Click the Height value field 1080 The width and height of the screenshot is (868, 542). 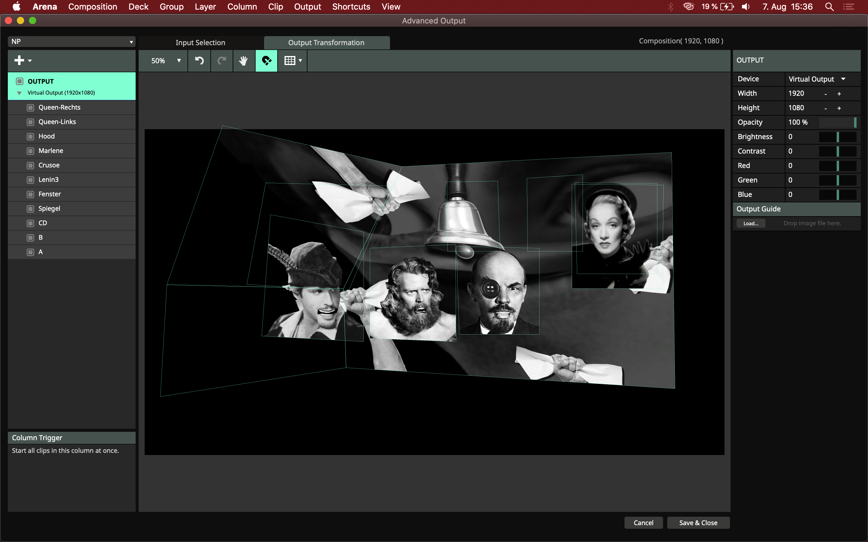[796, 108]
